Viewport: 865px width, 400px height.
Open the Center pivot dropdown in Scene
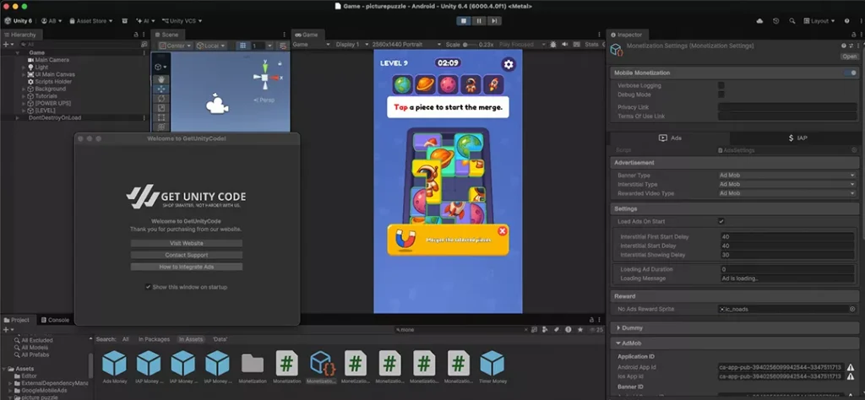pyautogui.click(x=176, y=46)
